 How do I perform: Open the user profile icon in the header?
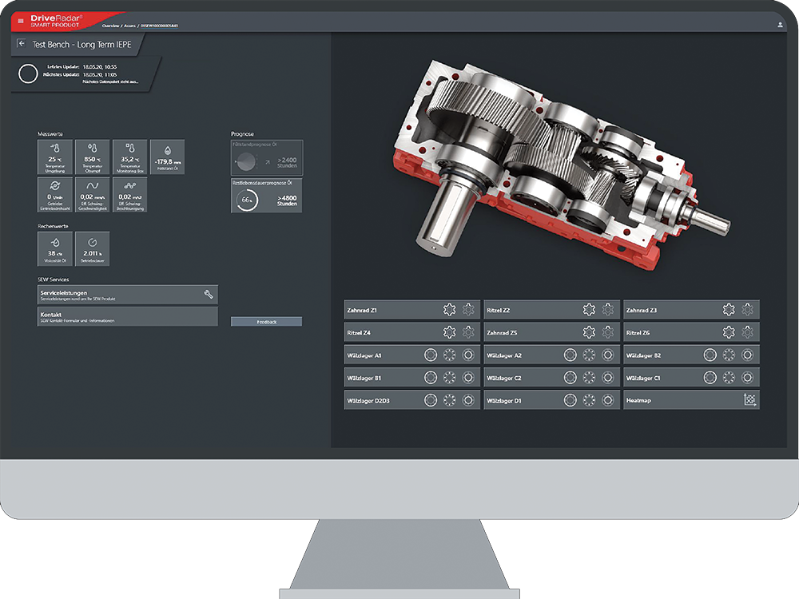click(780, 25)
